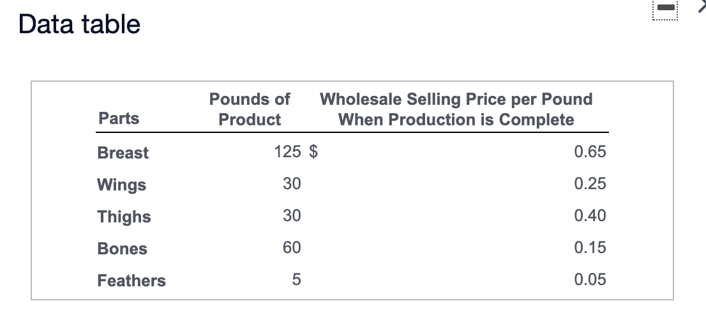Select the Pounds of Product header

tap(250, 109)
